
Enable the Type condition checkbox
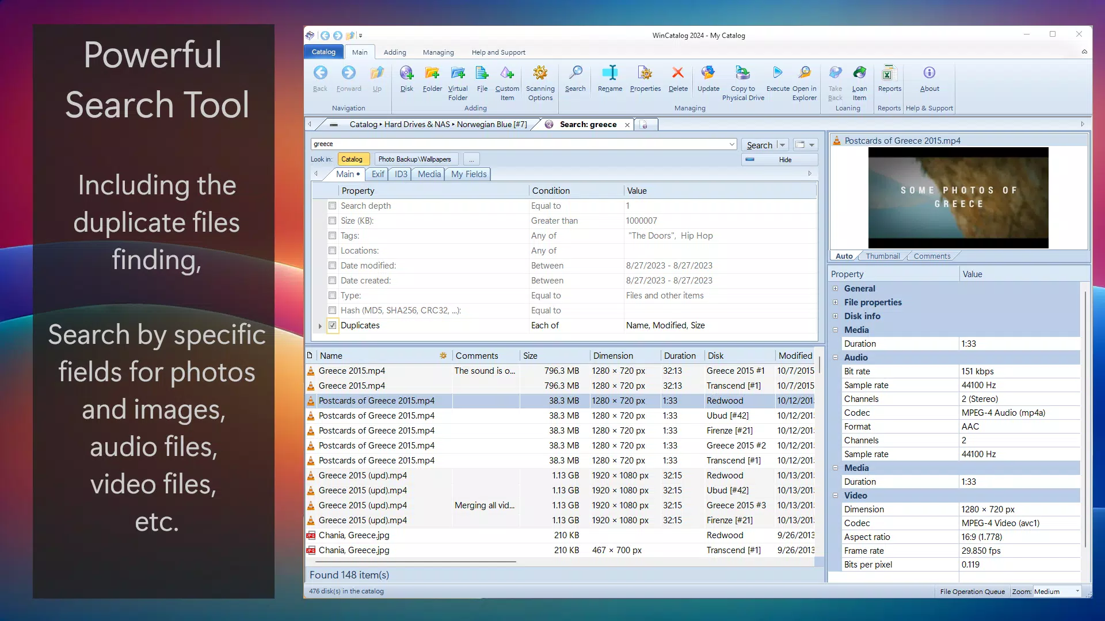coord(332,295)
